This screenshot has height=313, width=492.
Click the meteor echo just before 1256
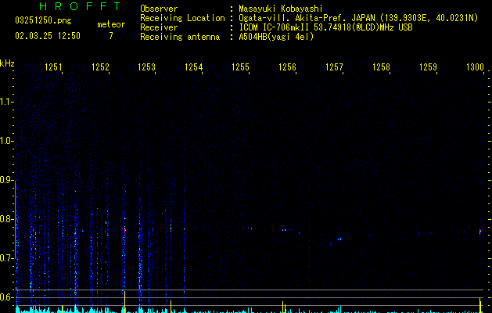[284, 230]
